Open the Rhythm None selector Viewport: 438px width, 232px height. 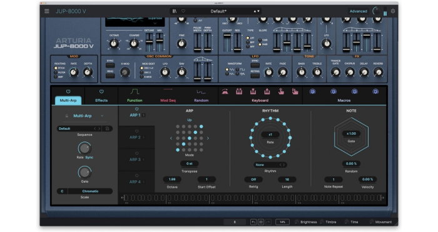coord(270,165)
